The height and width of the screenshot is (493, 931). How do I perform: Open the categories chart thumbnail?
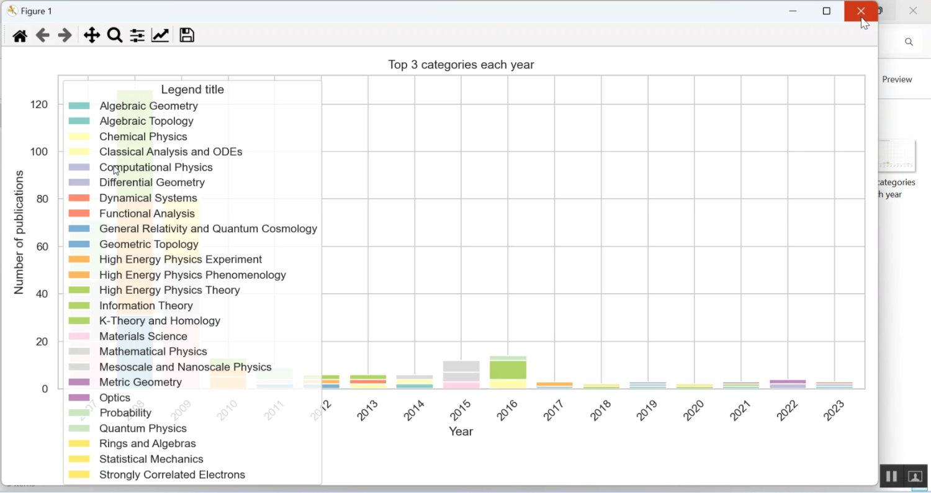(x=897, y=156)
